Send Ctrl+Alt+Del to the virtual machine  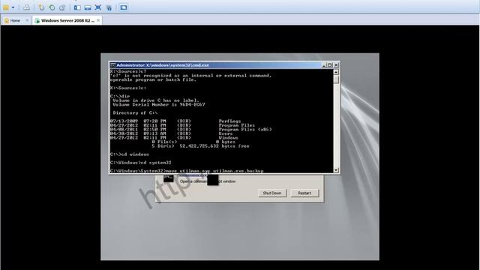[x=27, y=7]
